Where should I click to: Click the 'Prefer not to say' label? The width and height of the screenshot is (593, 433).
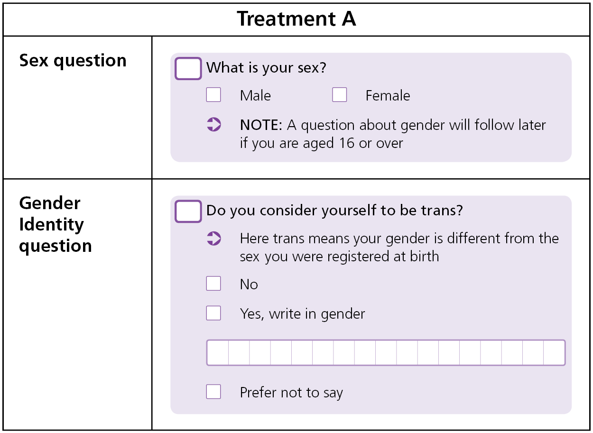[x=291, y=393]
